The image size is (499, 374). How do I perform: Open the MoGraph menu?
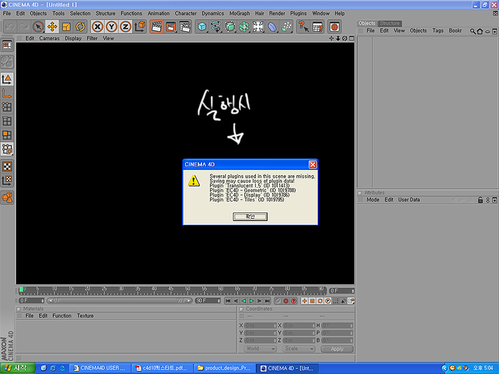240,13
